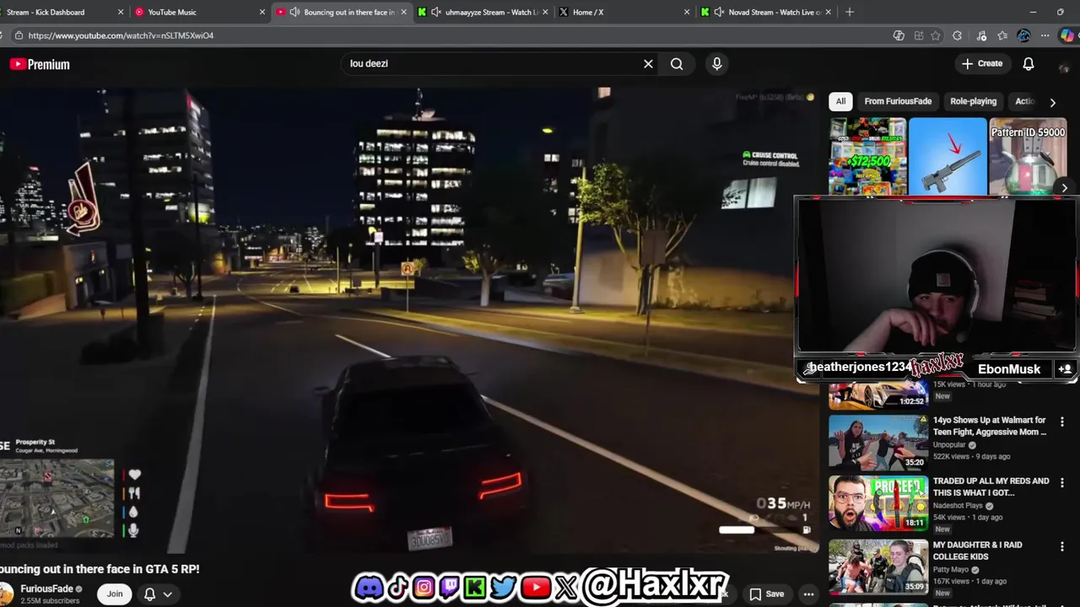The width and height of the screenshot is (1080, 607).
Task: Click the browser address bar URL
Action: [121, 35]
